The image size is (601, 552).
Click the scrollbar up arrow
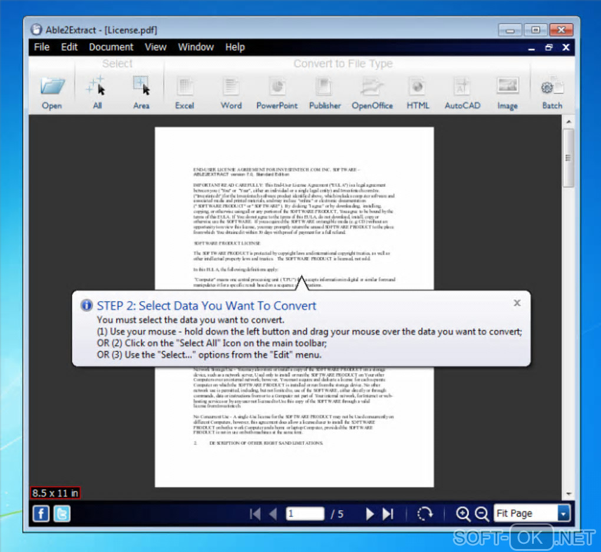[x=569, y=121]
